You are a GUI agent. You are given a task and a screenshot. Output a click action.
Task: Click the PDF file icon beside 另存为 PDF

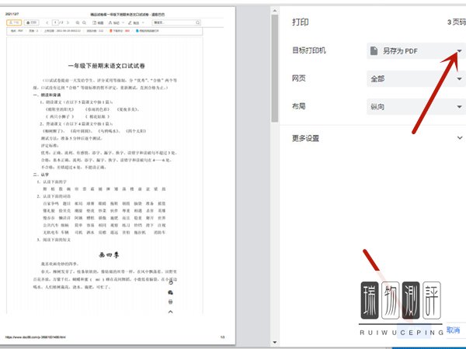tap(374, 50)
